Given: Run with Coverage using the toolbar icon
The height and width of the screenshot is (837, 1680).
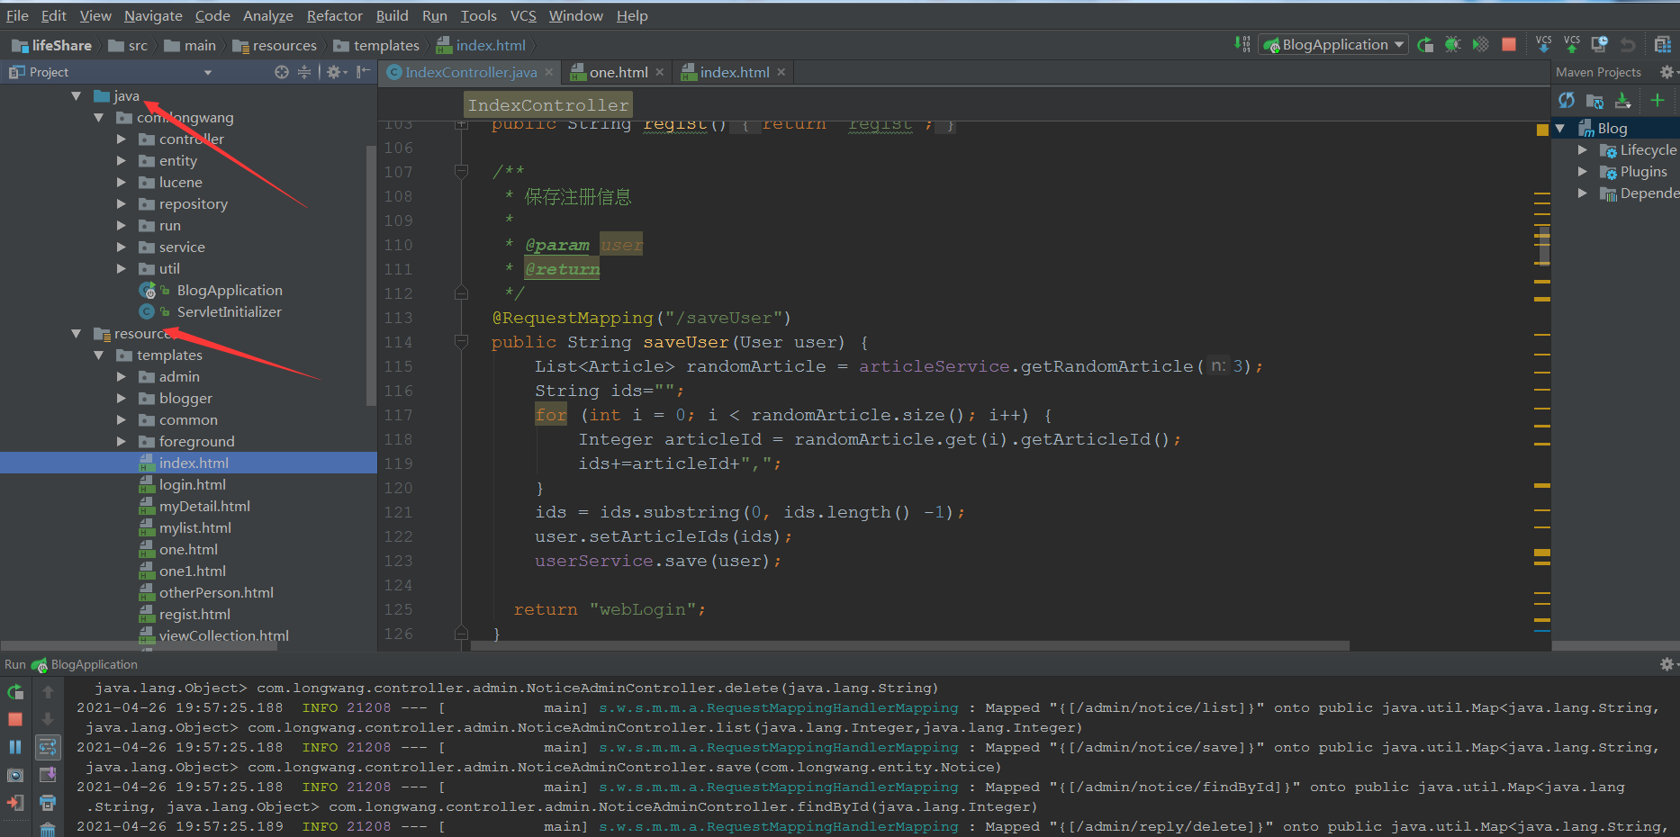Looking at the screenshot, I should 1480,44.
